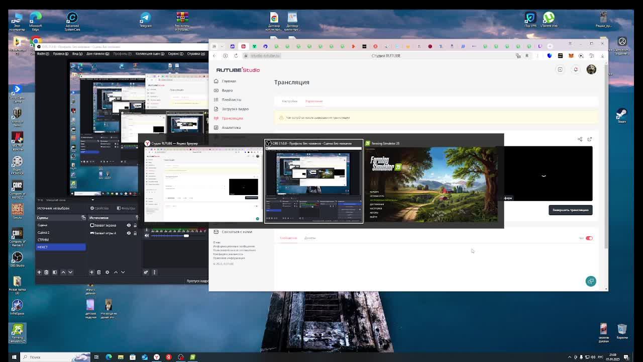This screenshot has width=643, height=362.
Task: Open OBS source properties gear
Action: tap(107, 272)
